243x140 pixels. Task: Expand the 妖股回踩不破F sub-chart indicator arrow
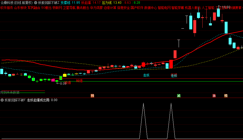(x=2, y=100)
